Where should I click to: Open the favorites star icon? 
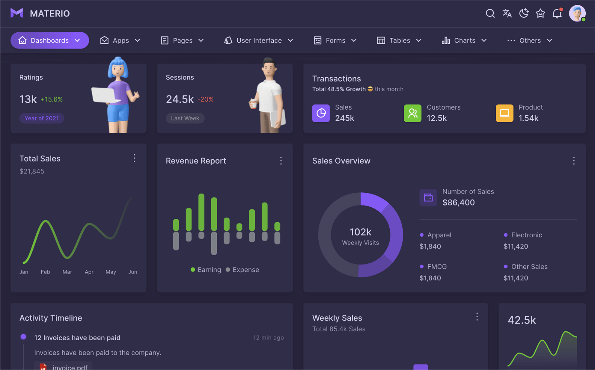click(x=540, y=14)
